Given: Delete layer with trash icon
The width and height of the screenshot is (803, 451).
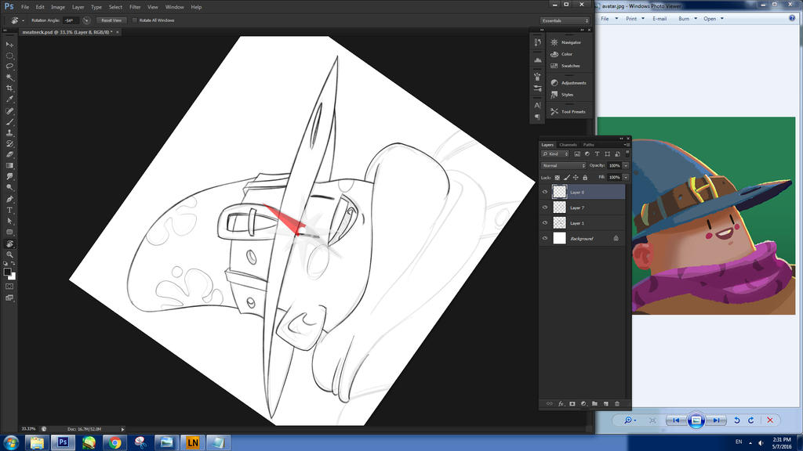Looking at the screenshot, I should click(617, 403).
